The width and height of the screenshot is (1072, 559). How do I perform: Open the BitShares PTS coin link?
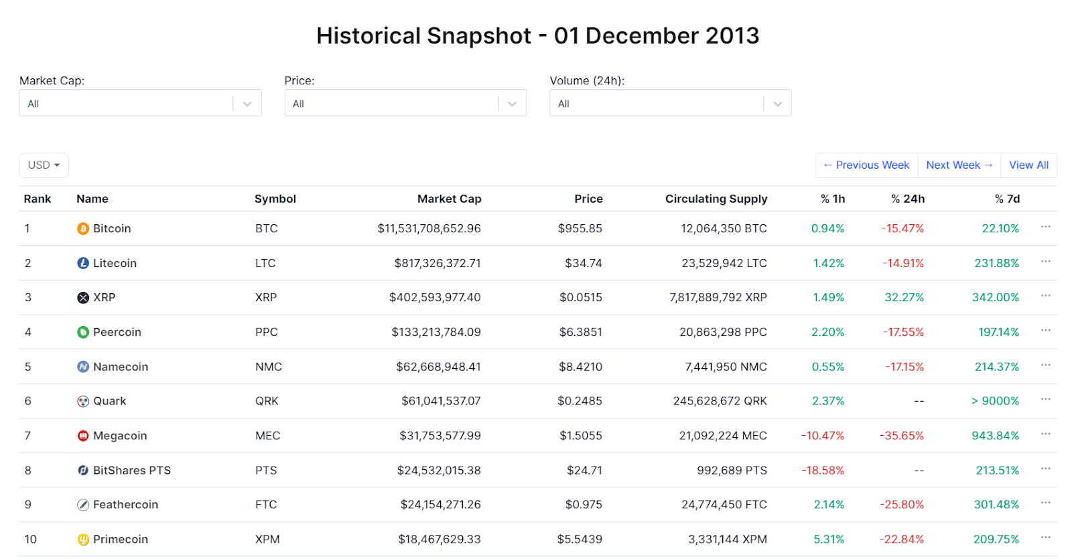(131, 471)
